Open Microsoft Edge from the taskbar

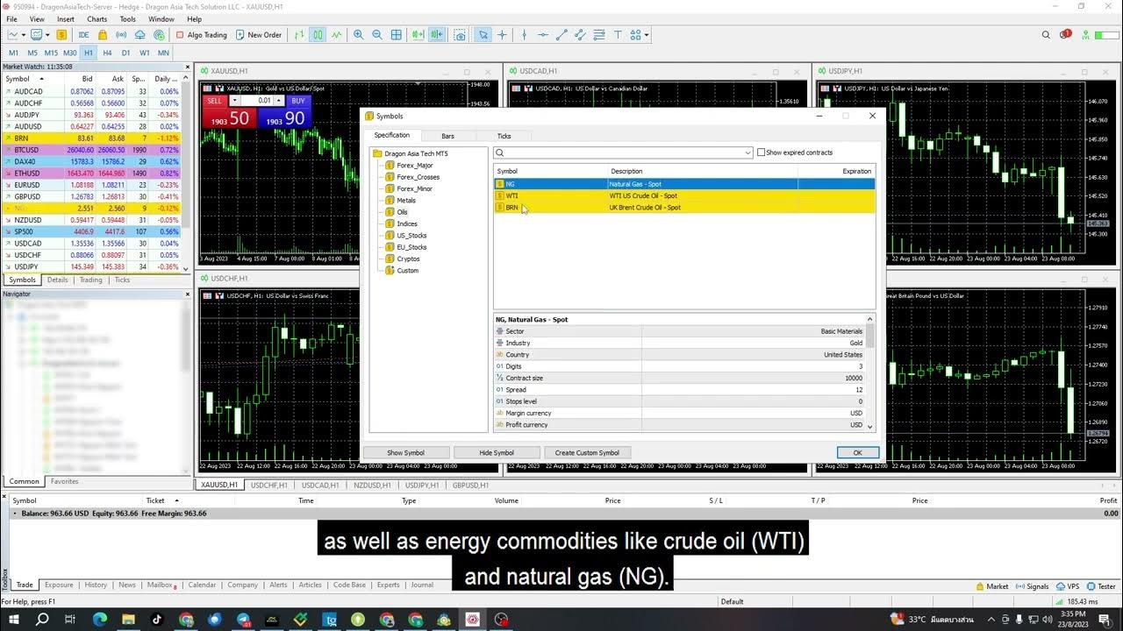99,620
